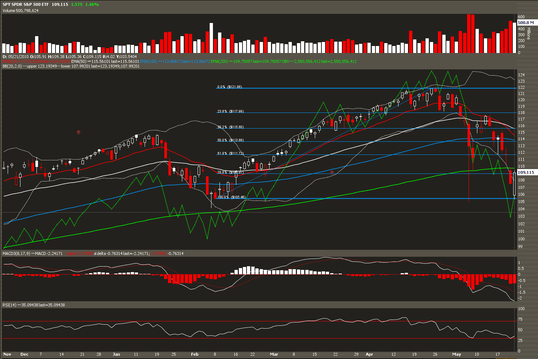Click the 1.46% percent change value
538x359 pixels.
92,4
